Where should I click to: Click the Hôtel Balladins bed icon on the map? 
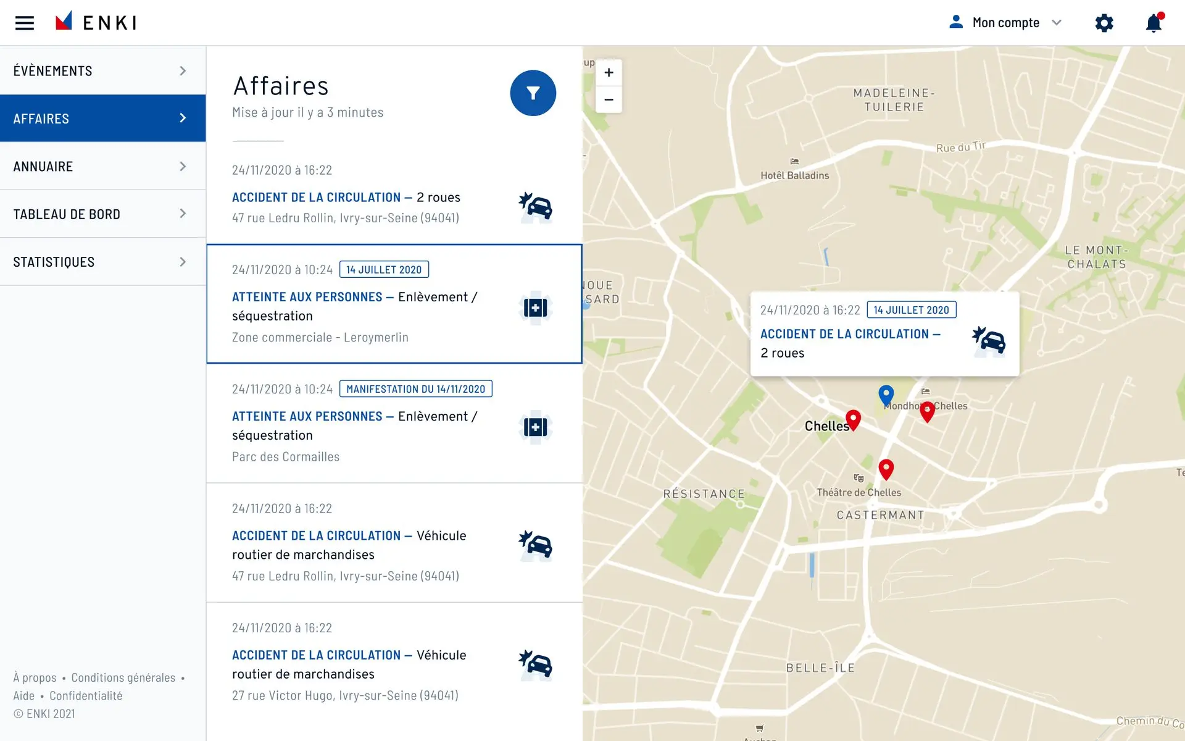tap(794, 162)
